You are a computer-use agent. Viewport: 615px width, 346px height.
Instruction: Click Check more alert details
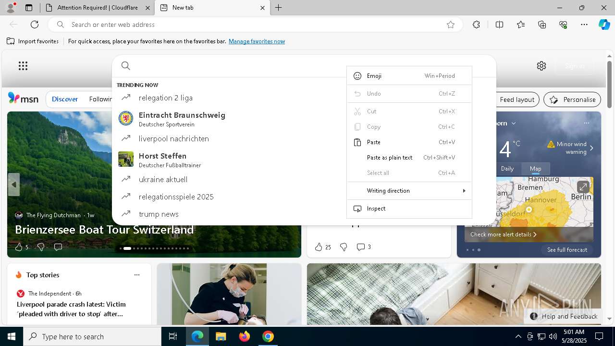coord(503,235)
